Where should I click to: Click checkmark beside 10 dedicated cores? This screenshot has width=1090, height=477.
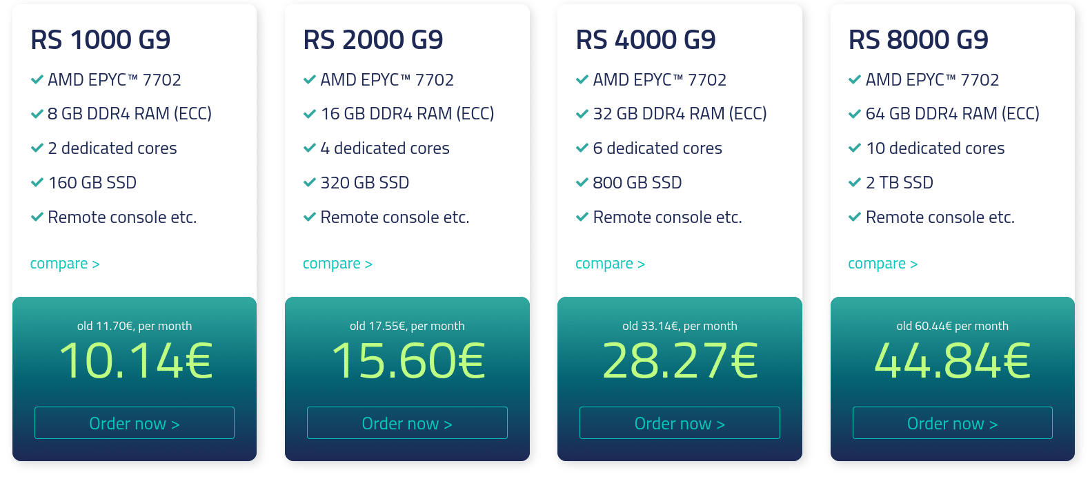(855, 148)
